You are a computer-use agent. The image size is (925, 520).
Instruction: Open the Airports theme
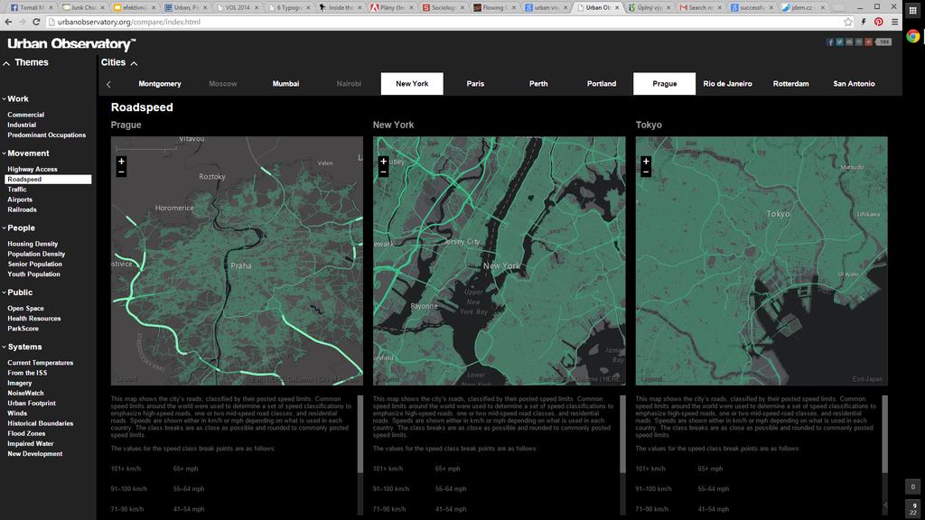[20, 200]
